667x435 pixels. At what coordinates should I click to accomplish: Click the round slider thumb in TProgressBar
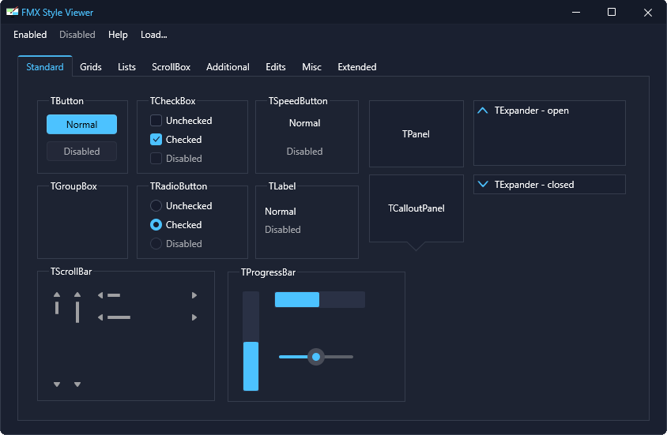[316, 357]
